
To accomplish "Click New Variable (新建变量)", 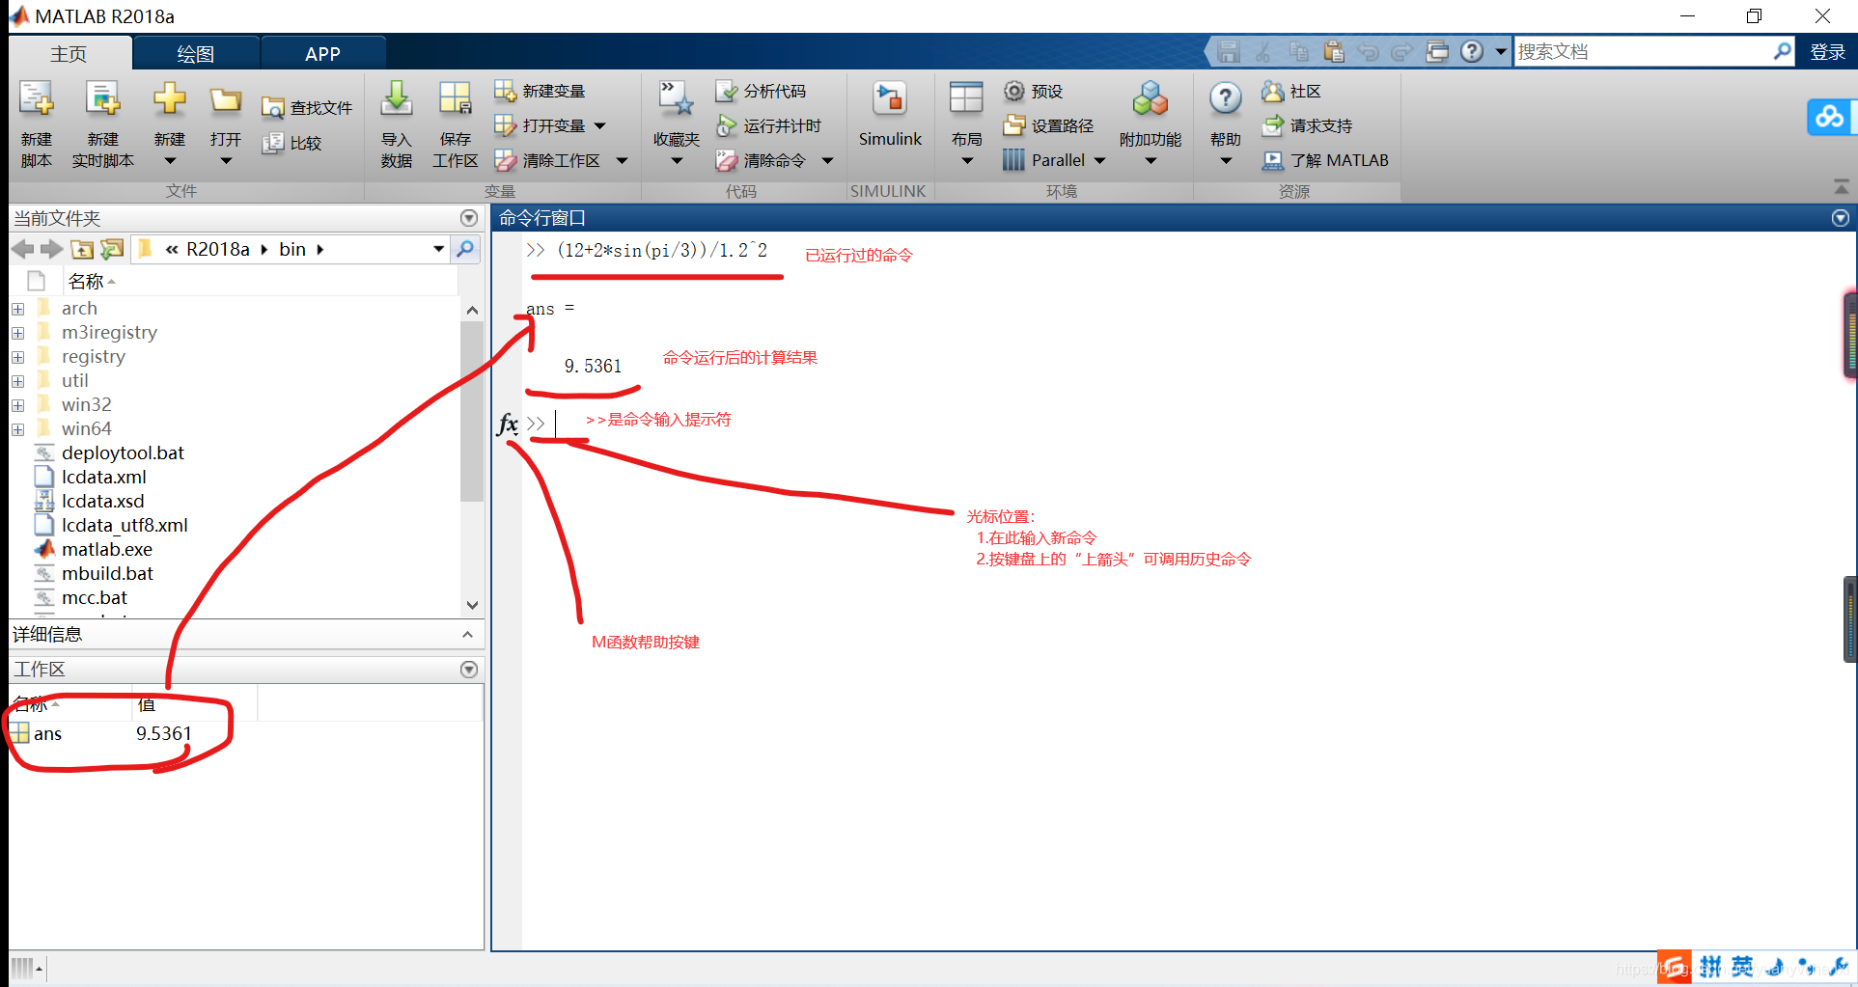I will (541, 91).
